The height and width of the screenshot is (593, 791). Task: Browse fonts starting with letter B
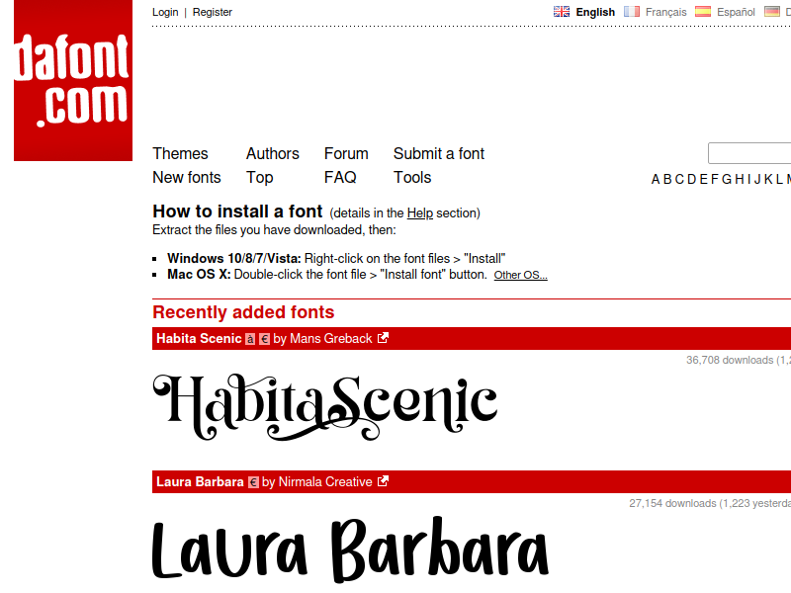click(667, 179)
